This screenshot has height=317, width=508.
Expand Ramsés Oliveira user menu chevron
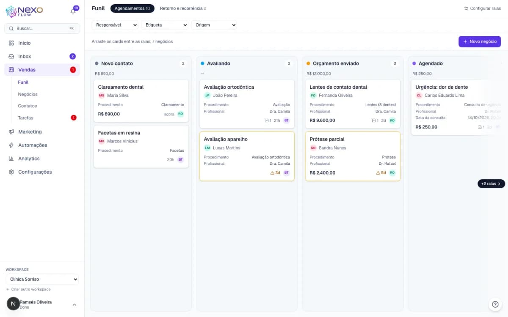pos(75,305)
